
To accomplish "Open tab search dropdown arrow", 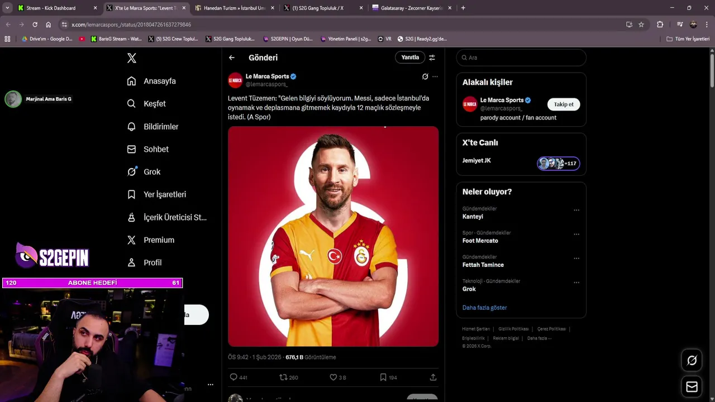I will [7, 8].
